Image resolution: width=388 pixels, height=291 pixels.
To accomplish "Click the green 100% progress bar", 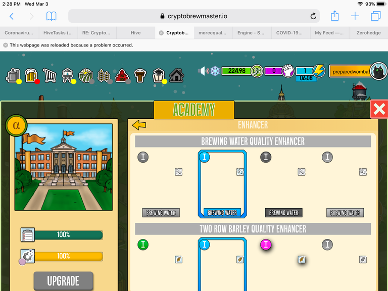I will tap(69, 235).
